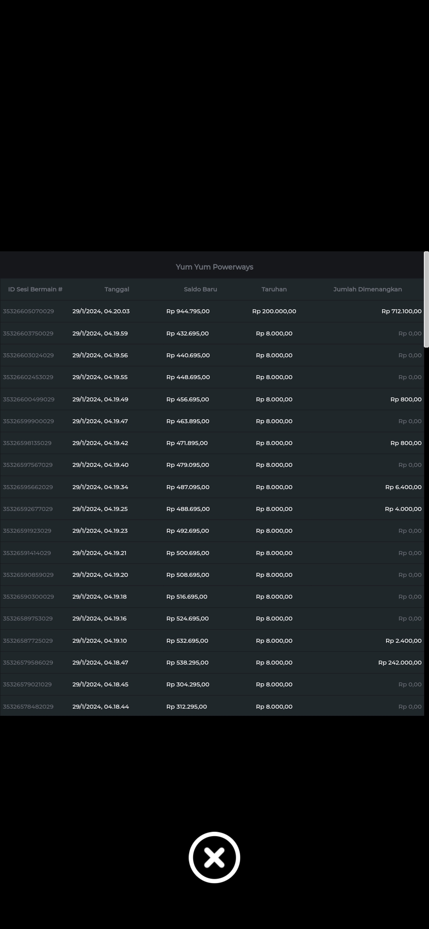The width and height of the screenshot is (429, 929).
Task: Click the ID Sesi Bermain # column header
Action: tap(35, 289)
